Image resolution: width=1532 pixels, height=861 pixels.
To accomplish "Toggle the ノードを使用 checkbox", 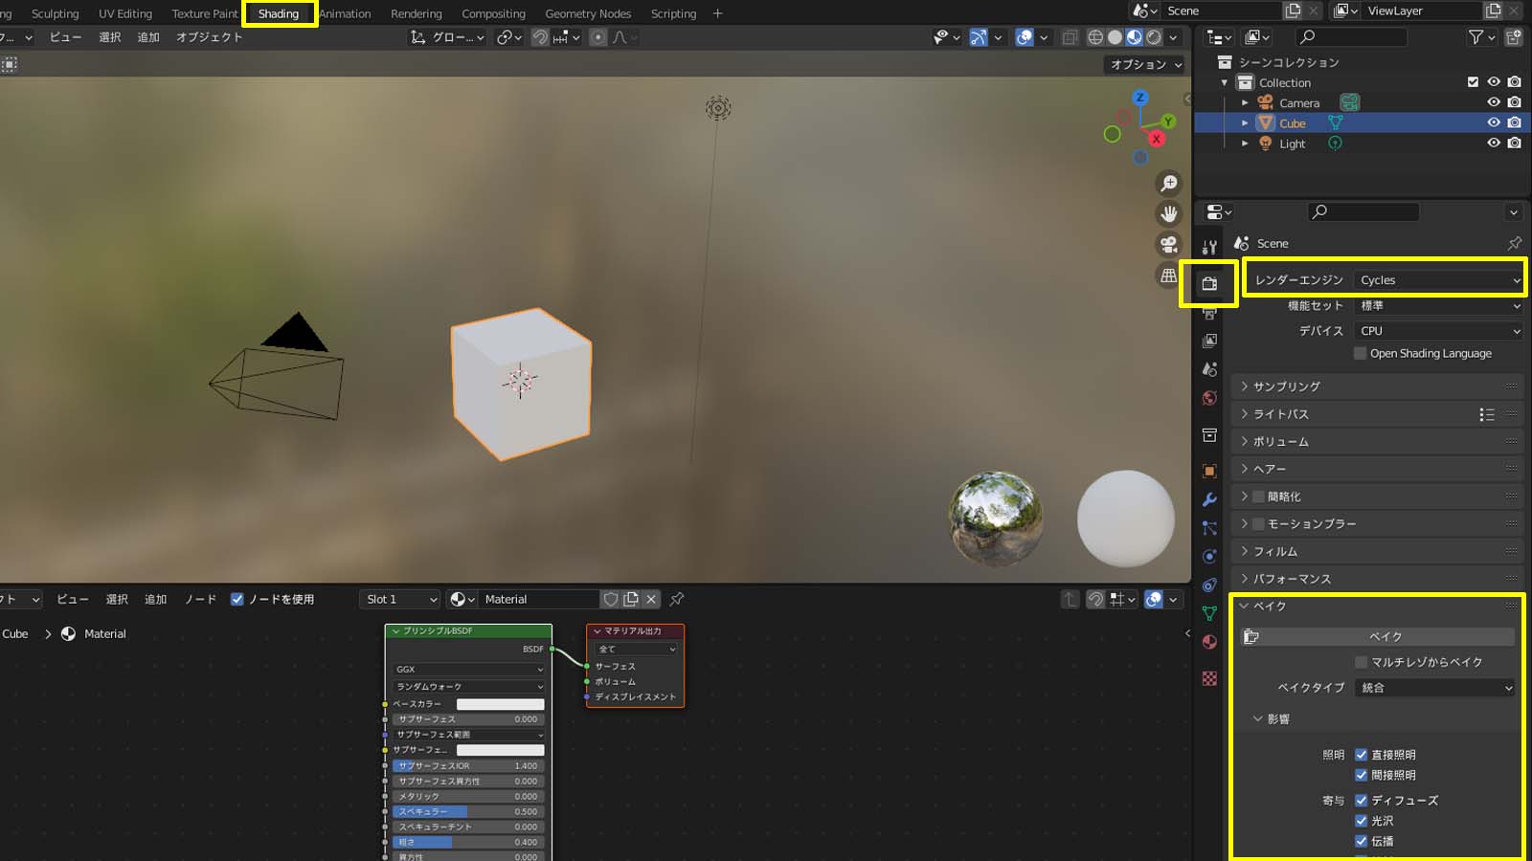I will [237, 599].
